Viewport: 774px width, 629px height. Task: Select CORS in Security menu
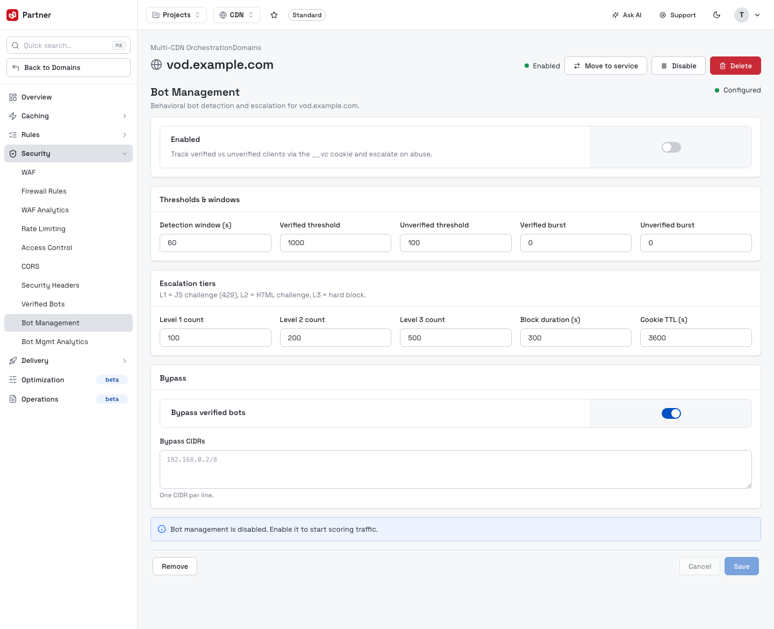(68, 267)
